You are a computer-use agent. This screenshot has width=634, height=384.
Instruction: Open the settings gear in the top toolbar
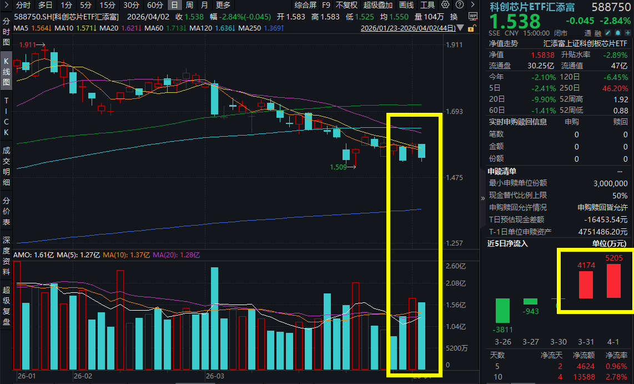[446, 6]
